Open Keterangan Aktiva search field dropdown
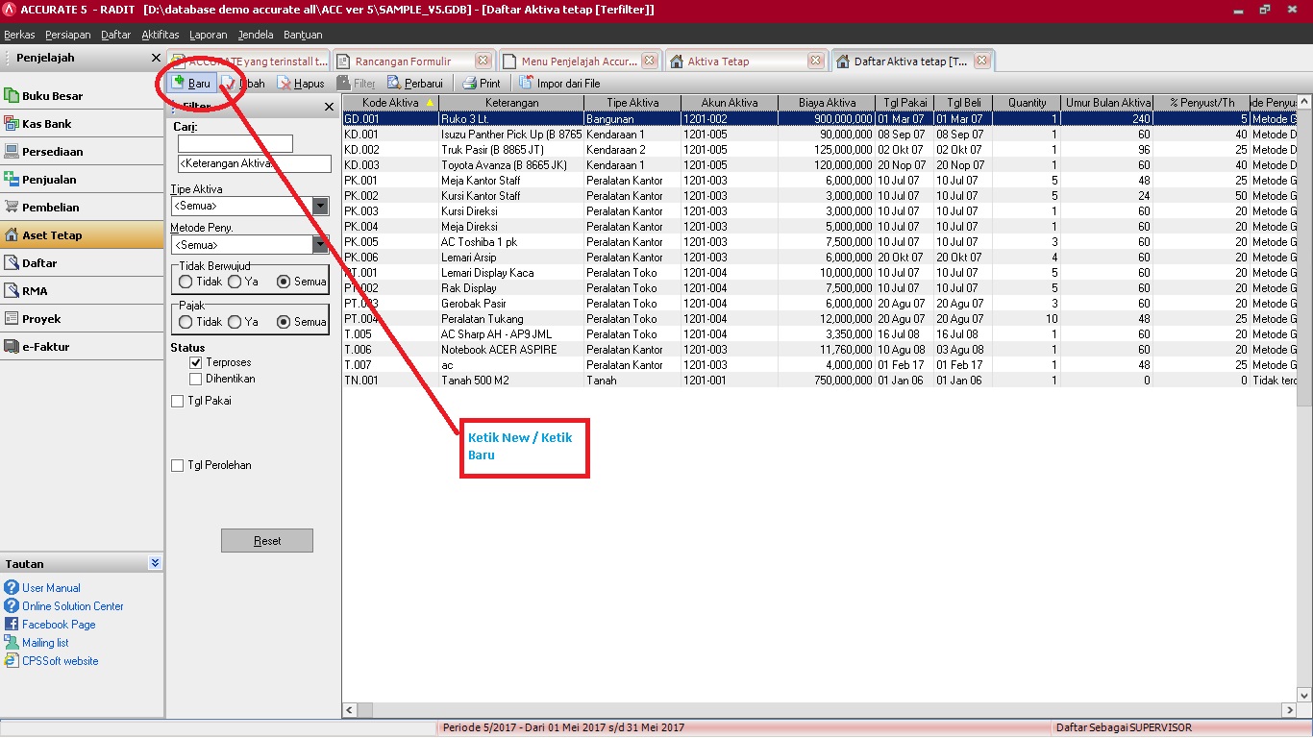 click(255, 163)
